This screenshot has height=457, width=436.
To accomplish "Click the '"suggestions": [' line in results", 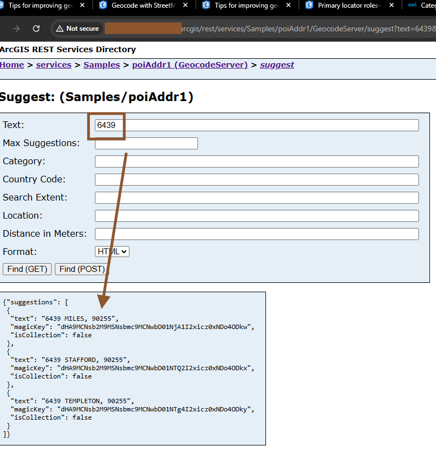I will tap(36, 302).
